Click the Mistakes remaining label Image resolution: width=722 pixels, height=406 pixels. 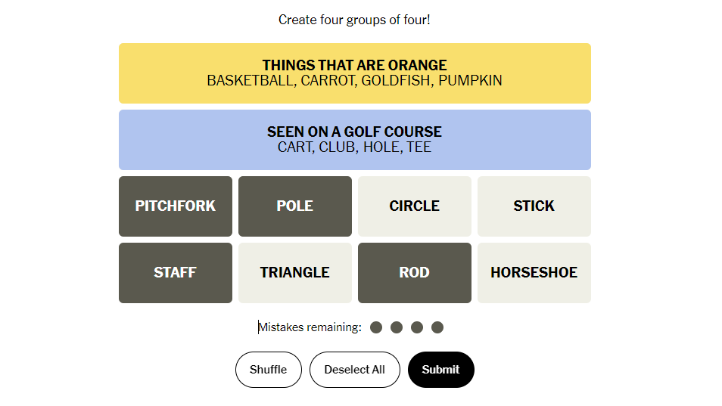pyautogui.click(x=310, y=327)
